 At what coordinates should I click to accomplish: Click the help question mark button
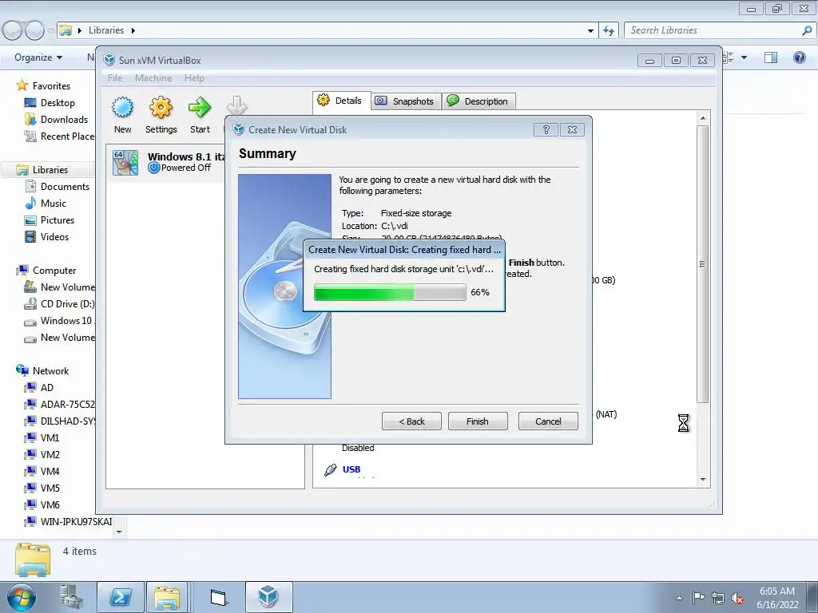pyautogui.click(x=546, y=130)
